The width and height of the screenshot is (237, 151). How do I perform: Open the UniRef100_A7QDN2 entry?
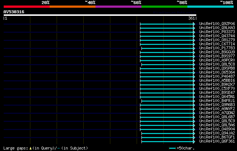point(217,113)
